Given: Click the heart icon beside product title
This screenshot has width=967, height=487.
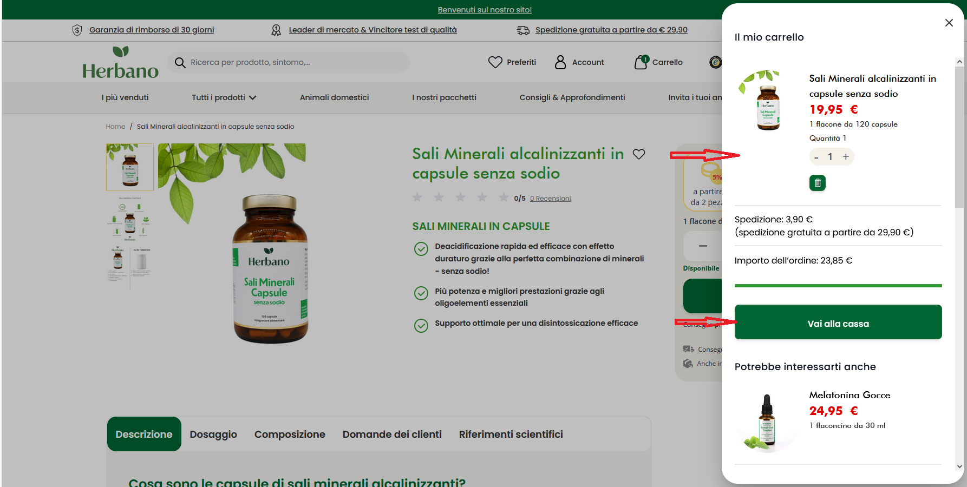Looking at the screenshot, I should [639, 154].
